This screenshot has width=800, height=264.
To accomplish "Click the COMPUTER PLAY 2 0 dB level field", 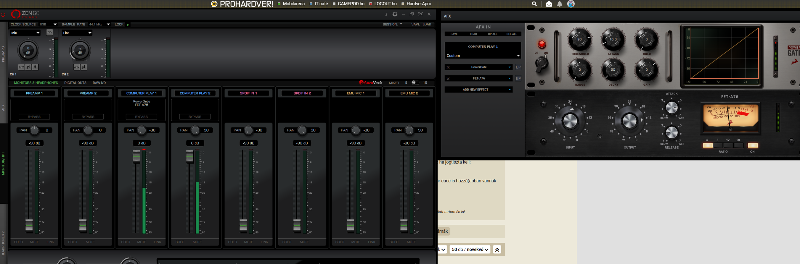I will tap(195, 143).
